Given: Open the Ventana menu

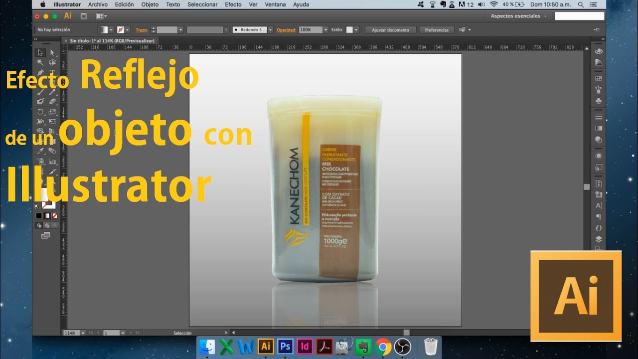Looking at the screenshot, I should tap(275, 4).
